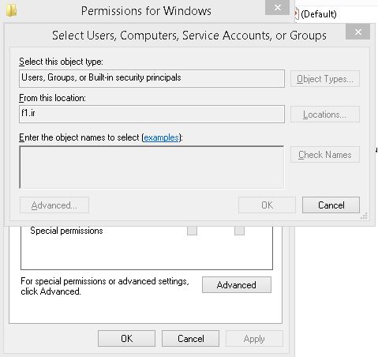Open the Advanced... search options

click(x=54, y=205)
